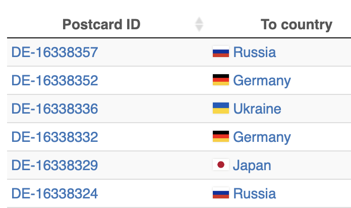This screenshot has height=208, width=351.
Task: Click the Russia flag icon in first row
Action: click(221, 52)
